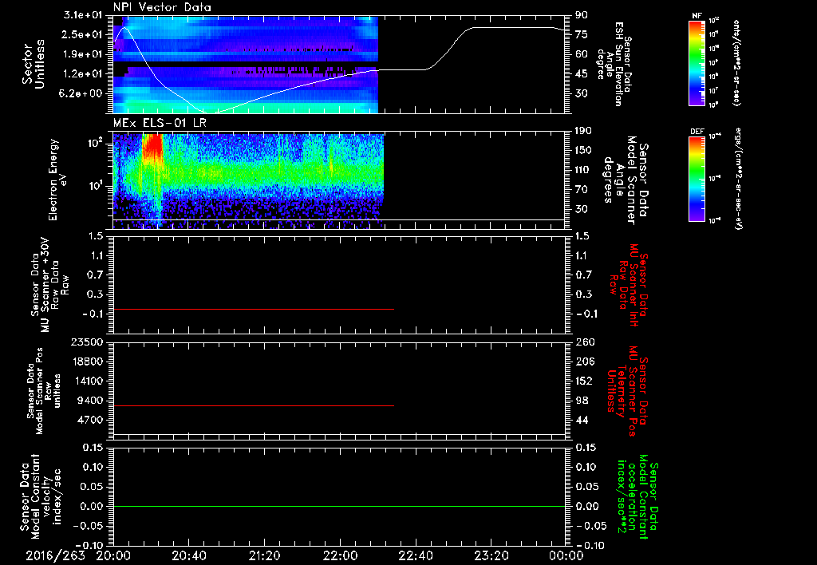This screenshot has height=565, width=817.
Task: Click the red trace in Model Scanner Pos panel
Action: (x=254, y=405)
